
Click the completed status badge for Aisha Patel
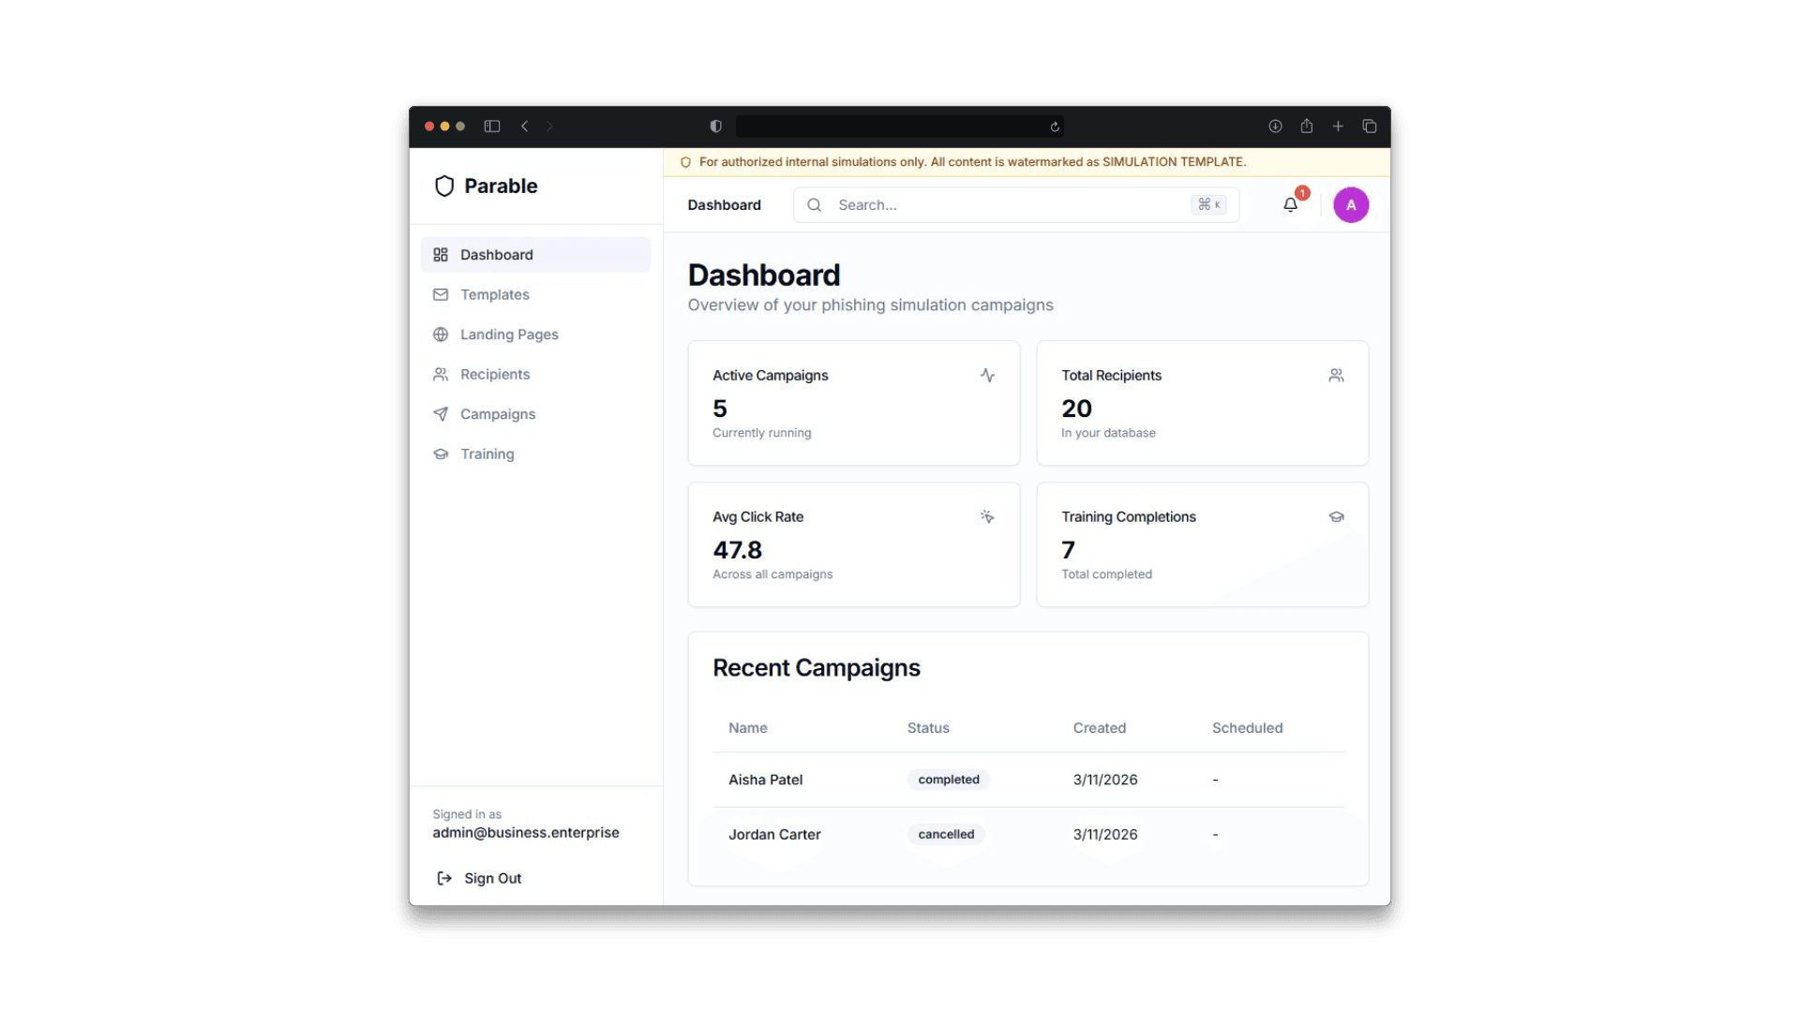click(x=948, y=779)
